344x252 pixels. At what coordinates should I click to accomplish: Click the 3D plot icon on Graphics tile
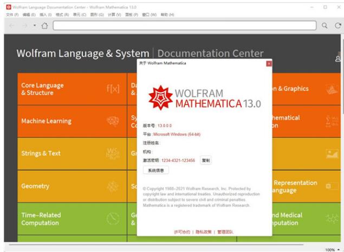332,89
